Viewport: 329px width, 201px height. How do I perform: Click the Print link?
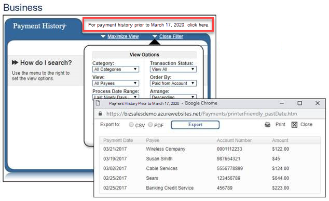tap(280, 124)
